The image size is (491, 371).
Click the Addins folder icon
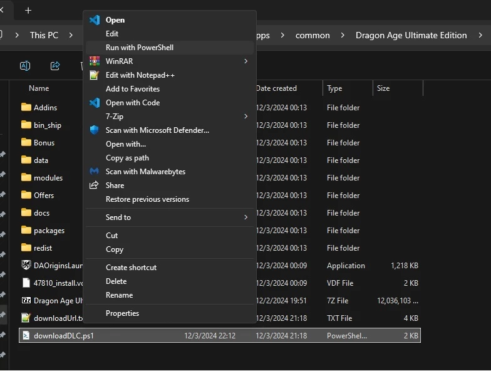point(26,107)
